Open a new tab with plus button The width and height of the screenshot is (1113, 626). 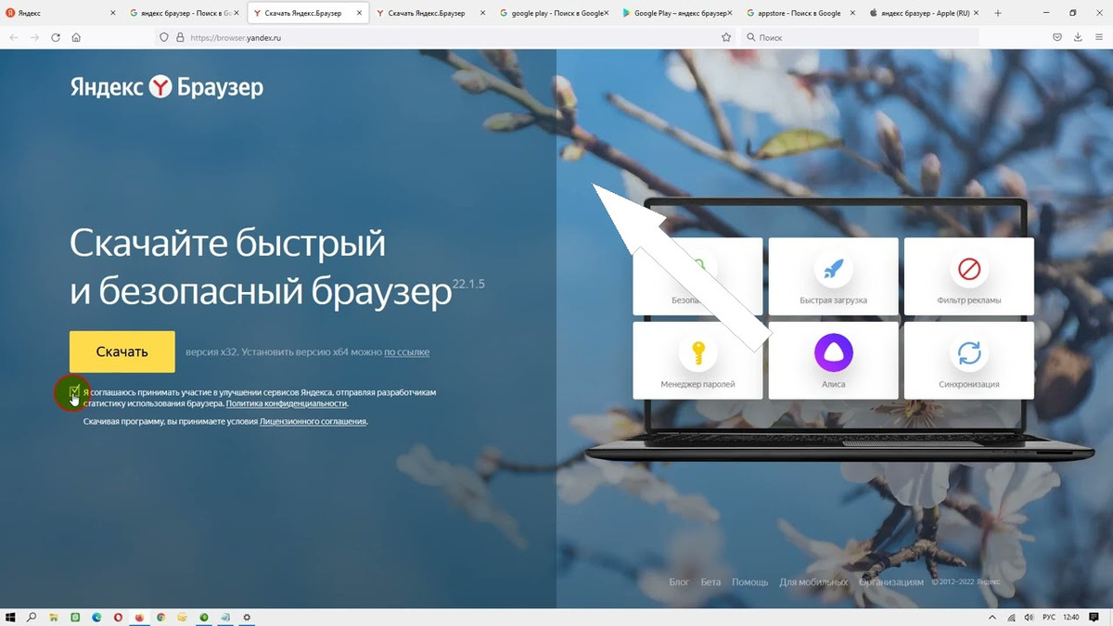tap(998, 14)
